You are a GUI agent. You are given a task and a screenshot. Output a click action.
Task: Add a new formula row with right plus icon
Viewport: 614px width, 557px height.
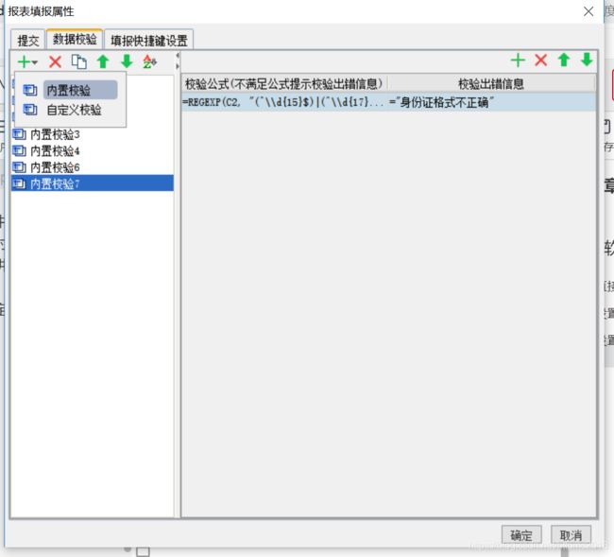(x=518, y=60)
